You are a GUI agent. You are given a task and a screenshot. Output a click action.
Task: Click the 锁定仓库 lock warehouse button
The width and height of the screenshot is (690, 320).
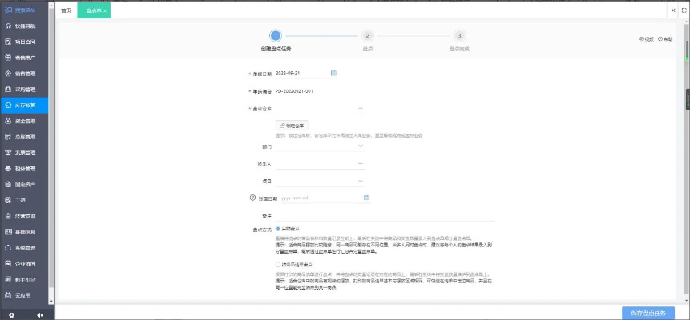292,126
